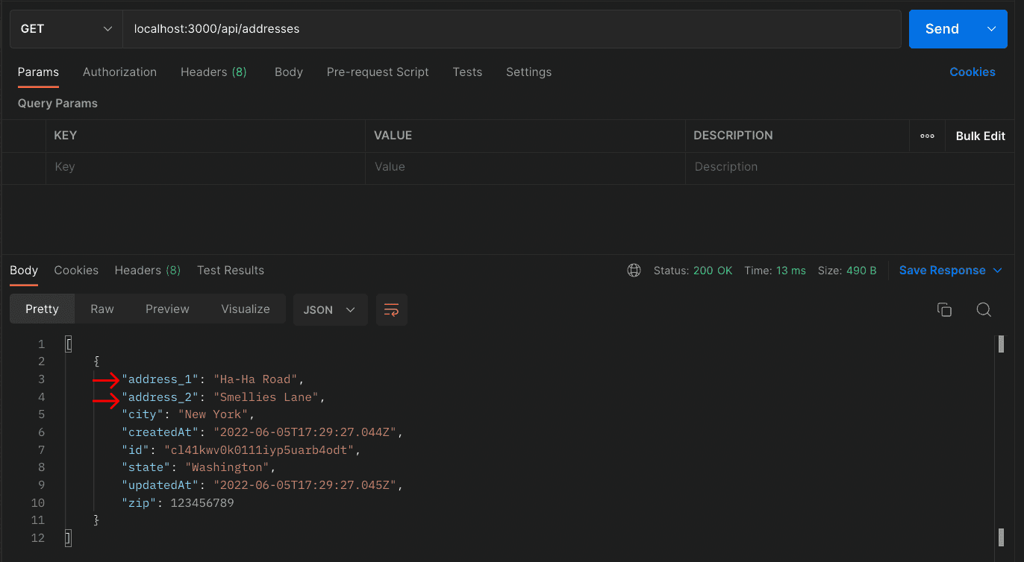The height and width of the screenshot is (562, 1024).
Task: Click the "address_2" key
Action: coord(160,397)
